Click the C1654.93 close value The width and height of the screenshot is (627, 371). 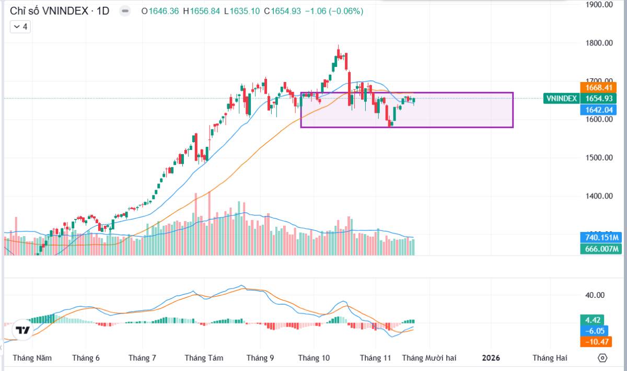(x=283, y=11)
